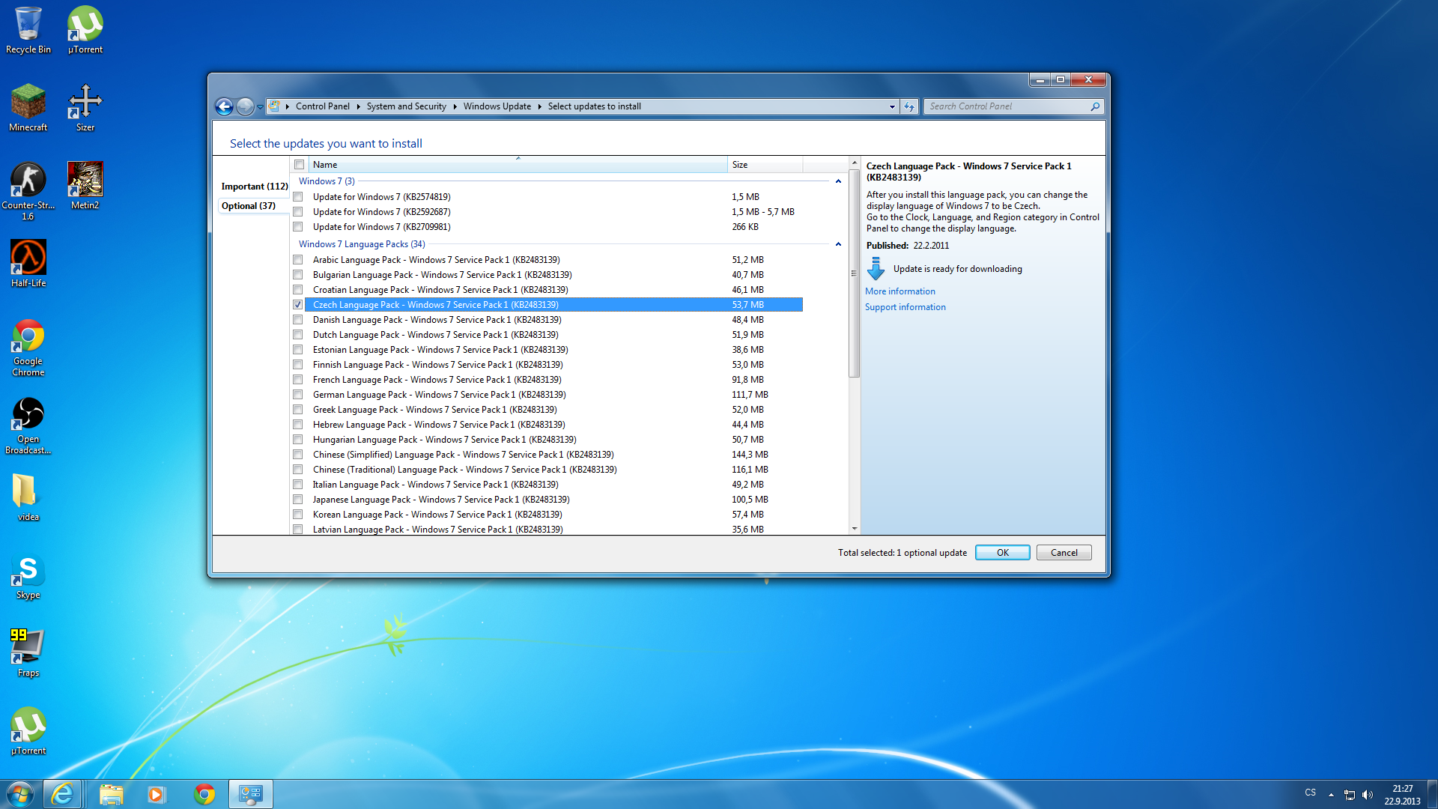Click Windows Media Player taskbar icon
Image resolution: width=1438 pixels, height=809 pixels.
(156, 794)
